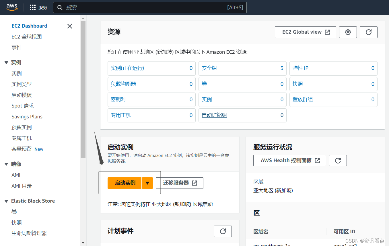The height and width of the screenshot is (246, 389).
Task: Click the sidebar scrollbar down arrow
Action: click(83, 243)
